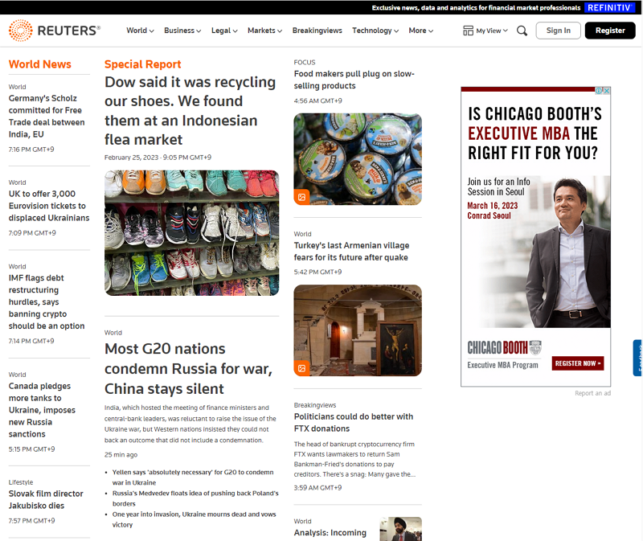Open the search magnifier icon

coord(522,31)
